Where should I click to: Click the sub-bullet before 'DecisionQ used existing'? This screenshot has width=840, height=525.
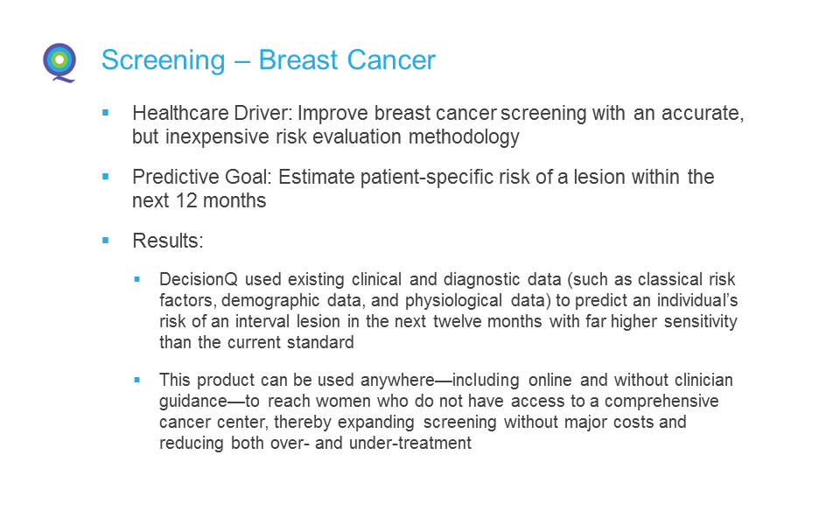click(x=137, y=279)
